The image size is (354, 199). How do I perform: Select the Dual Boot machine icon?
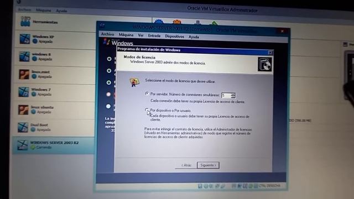[x=23, y=127]
